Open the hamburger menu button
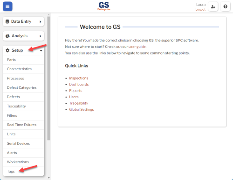The image size is (233, 180). [7, 7]
